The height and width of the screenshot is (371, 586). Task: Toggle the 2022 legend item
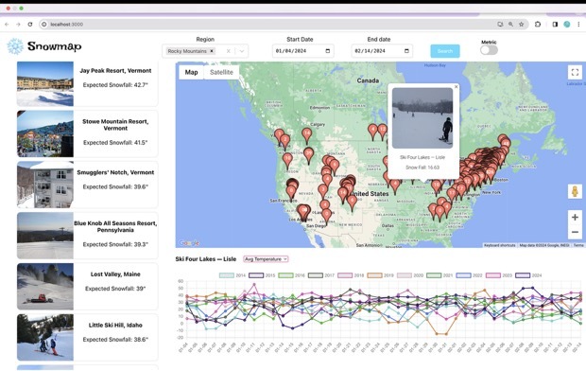click(x=469, y=275)
